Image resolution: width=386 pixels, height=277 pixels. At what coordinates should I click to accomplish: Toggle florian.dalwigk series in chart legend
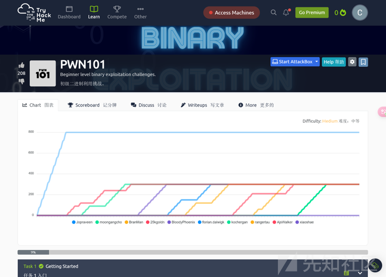coord(211,222)
